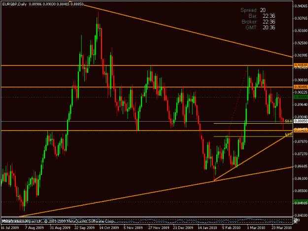Viewport: 308px width, 231px height.
Task: Select the Fibonacci 61.8 level label
Action: (x=288, y=134)
